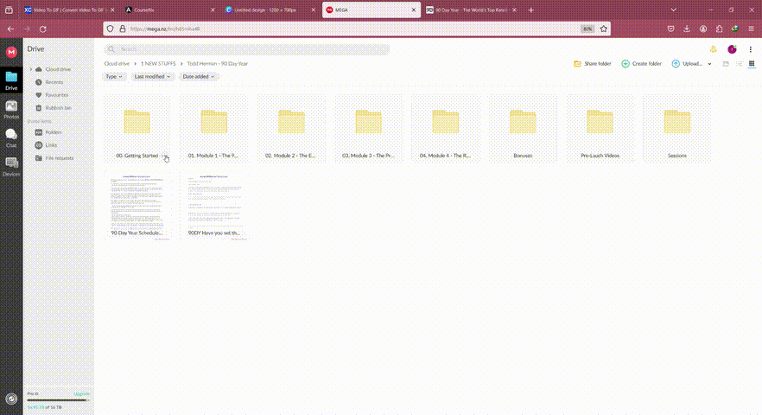The height and width of the screenshot is (415, 762).
Task: Click the MEGA search field
Action: 247,49
